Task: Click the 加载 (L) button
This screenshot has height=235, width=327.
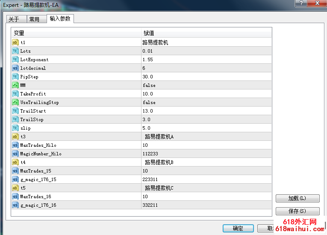Action: (298, 198)
